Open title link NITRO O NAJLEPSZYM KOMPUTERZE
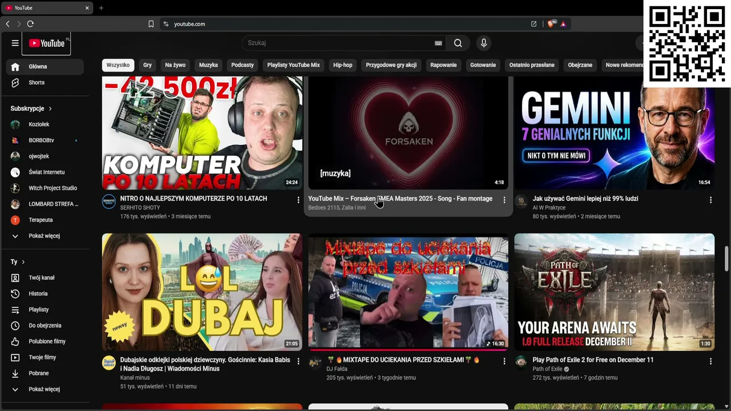This screenshot has height=411, width=731. pos(194,199)
